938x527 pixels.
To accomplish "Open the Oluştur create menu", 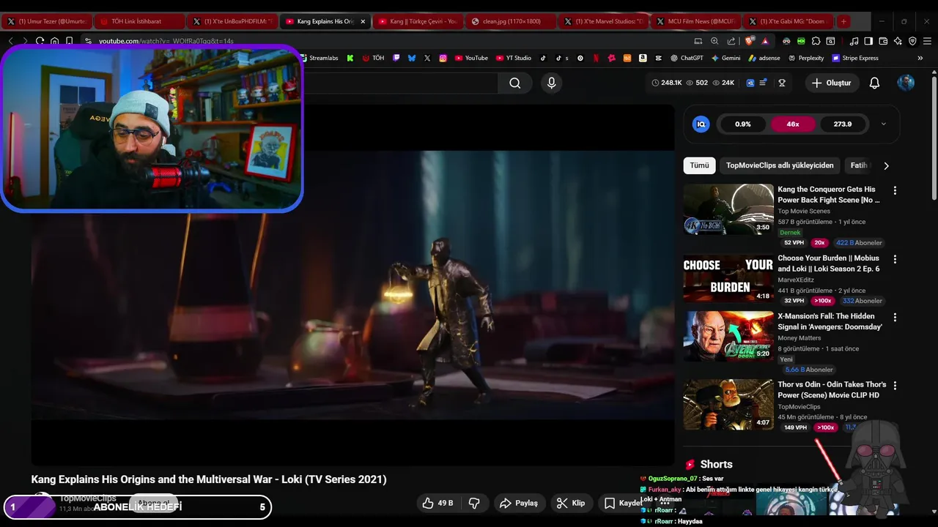I will coord(831,83).
